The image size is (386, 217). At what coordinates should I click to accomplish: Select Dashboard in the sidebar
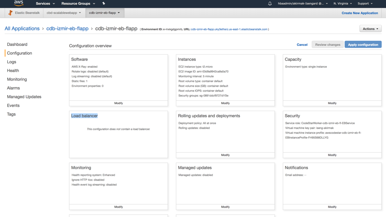click(17, 45)
